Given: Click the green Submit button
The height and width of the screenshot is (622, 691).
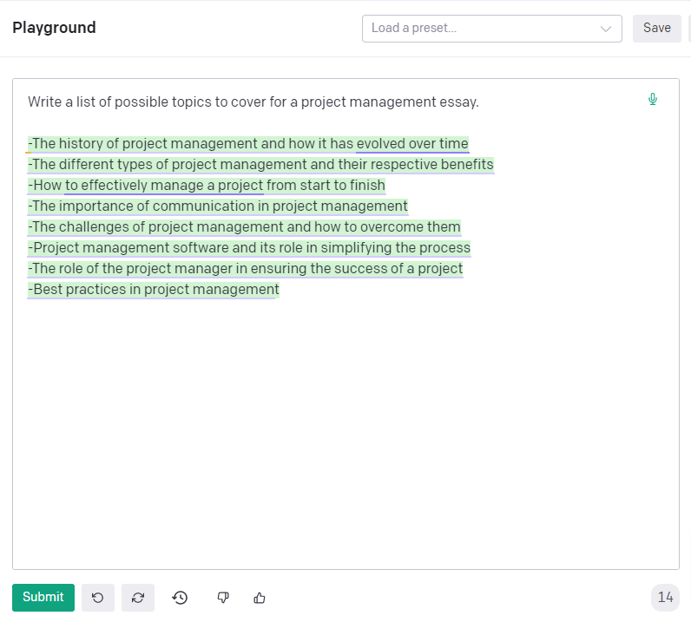Looking at the screenshot, I should coord(43,598).
